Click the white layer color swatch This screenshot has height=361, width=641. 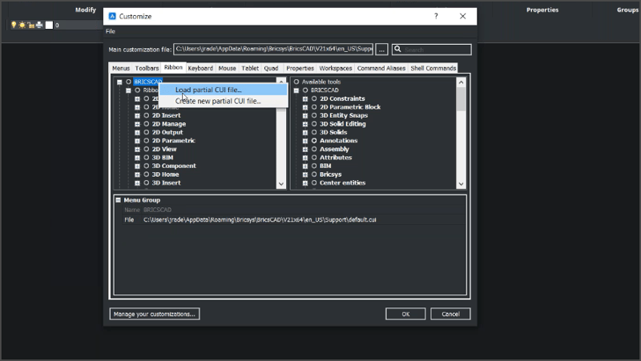49,25
